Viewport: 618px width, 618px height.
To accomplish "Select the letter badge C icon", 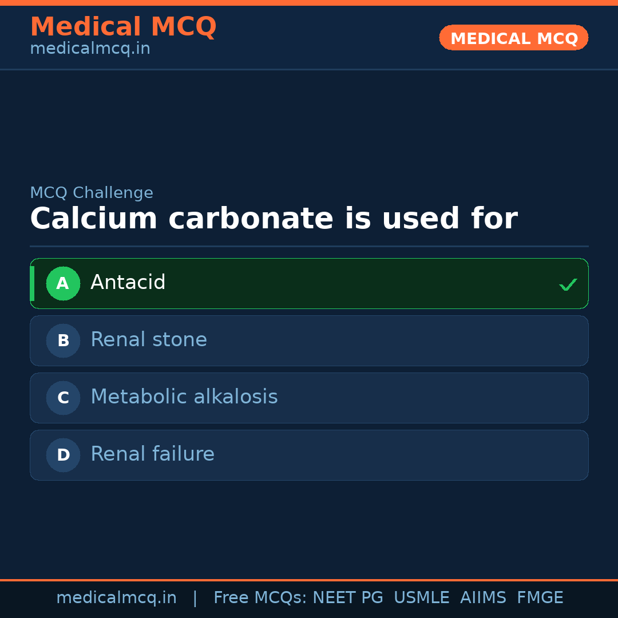I will click(63, 398).
